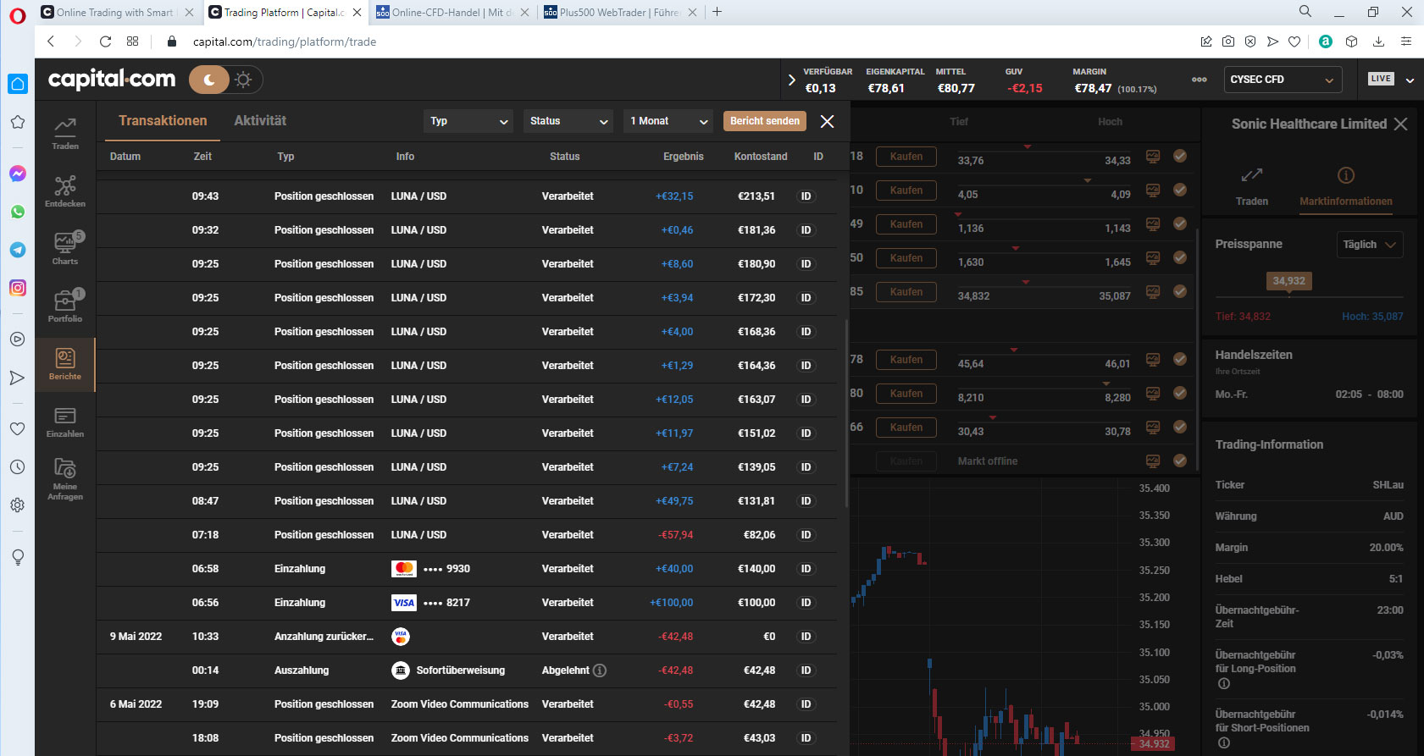This screenshot has height=756, width=1424.
Task: Open the 1 Monat period dropdown
Action: [668, 121]
